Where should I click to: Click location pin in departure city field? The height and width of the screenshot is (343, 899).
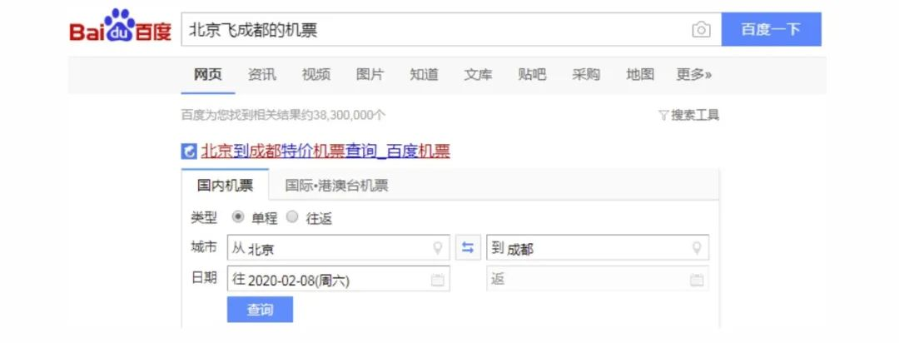pos(438,248)
